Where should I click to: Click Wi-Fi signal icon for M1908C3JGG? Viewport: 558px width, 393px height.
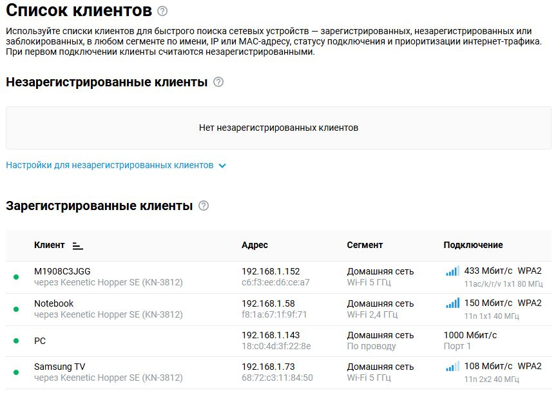coord(452,271)
